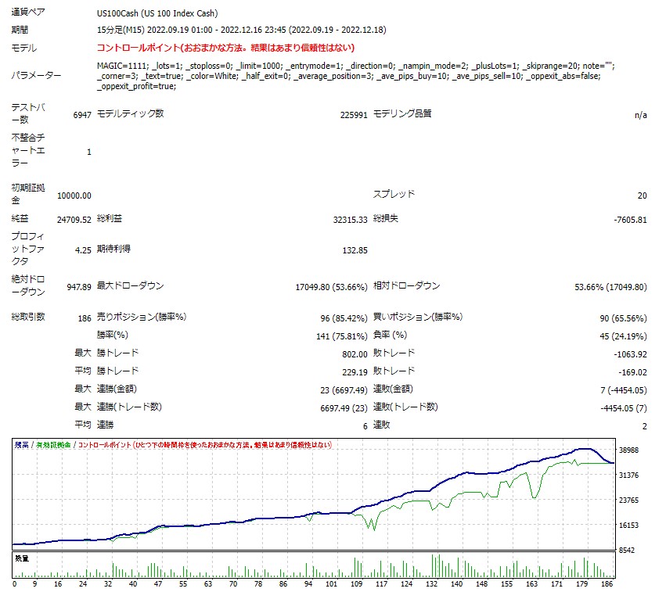Click the long positions value 90 (65.56%)

(x=623, y=318)
